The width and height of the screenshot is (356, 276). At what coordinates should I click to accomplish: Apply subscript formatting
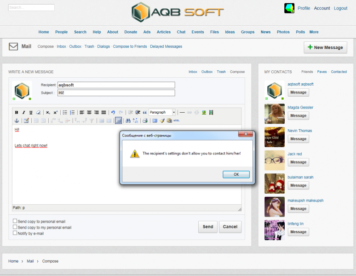(48, 112)
